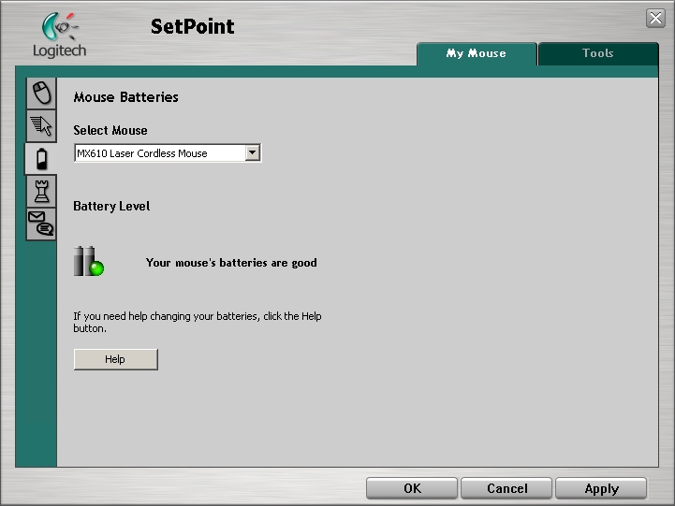Click the 'batteries are good' status message
This screenshot has width=675, height=506.
click(231, 263)
